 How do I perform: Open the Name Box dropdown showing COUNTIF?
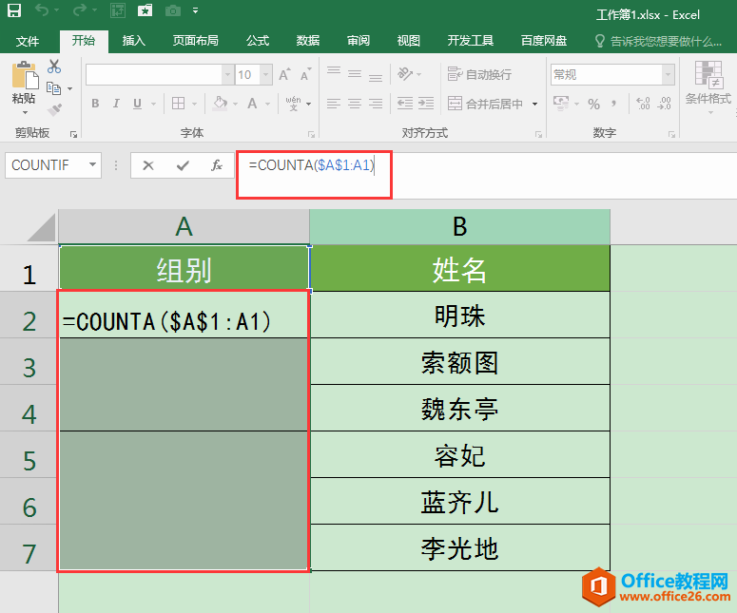click(x=92, y=164)
